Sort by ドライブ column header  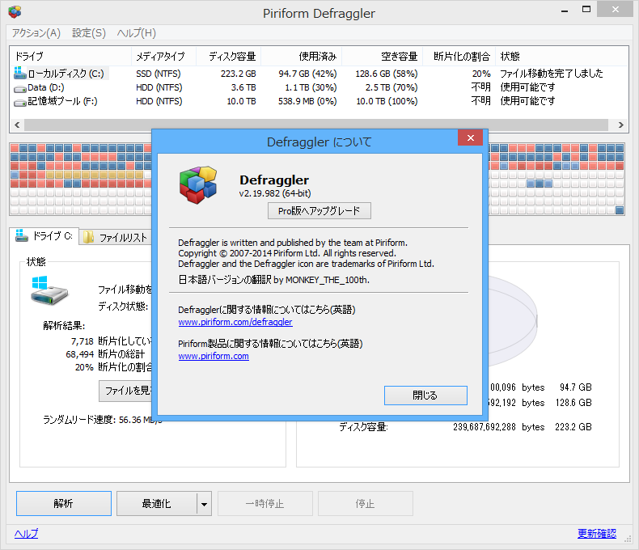(x=70, y=57)
